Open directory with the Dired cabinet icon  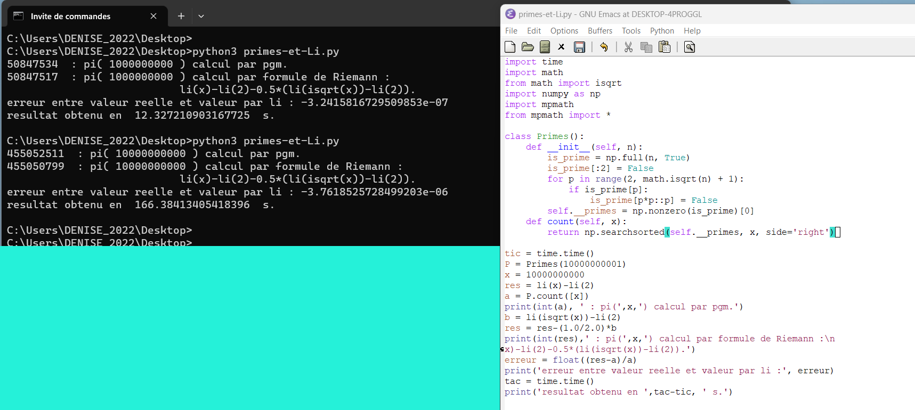point(545,47)
